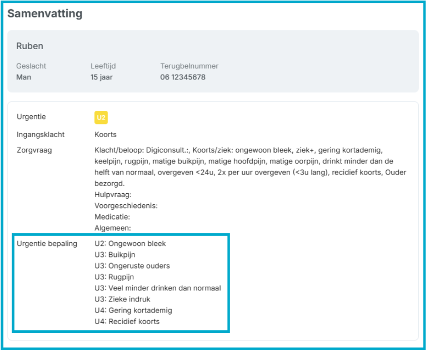Select the Samenvatting heading

coord(45,14)
